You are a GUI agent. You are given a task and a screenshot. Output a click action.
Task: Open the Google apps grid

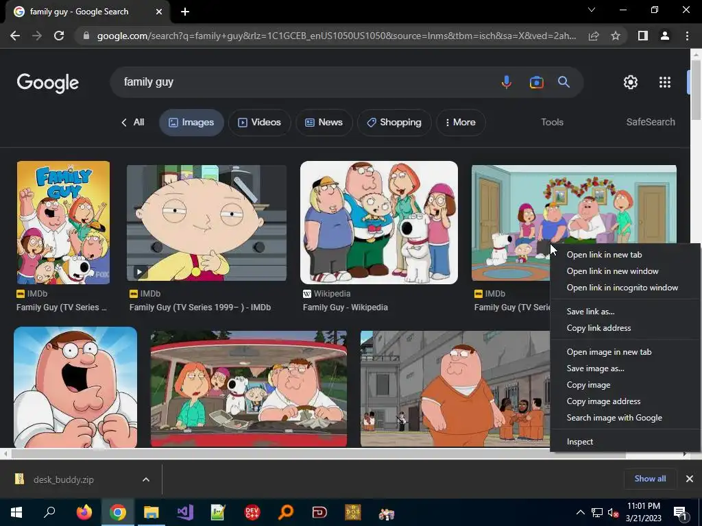point(665,82)
